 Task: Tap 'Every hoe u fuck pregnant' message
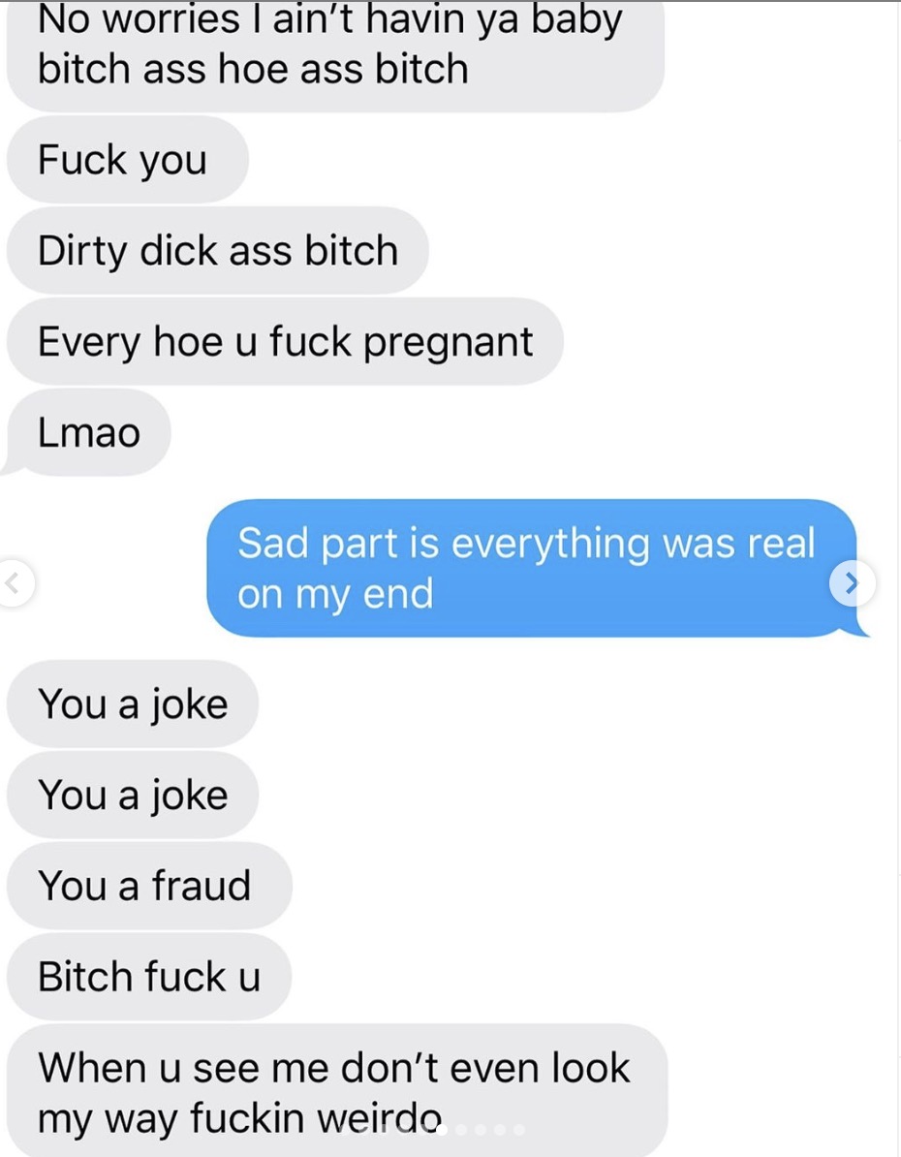tap(285, 342)
